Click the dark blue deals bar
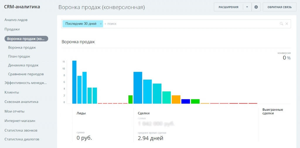Viewport: 300px width, 148px height. [186, 101]
